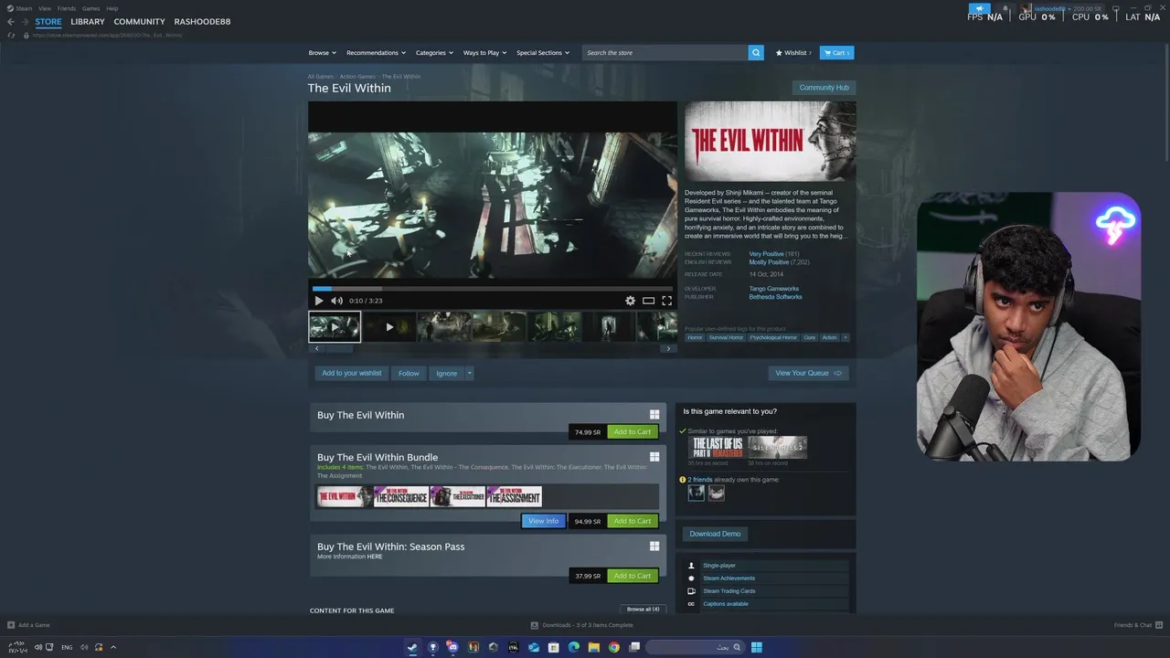Expand the Recommendations dropdown
Viewport: 1170px width, 658px height.
pos(376,53)
